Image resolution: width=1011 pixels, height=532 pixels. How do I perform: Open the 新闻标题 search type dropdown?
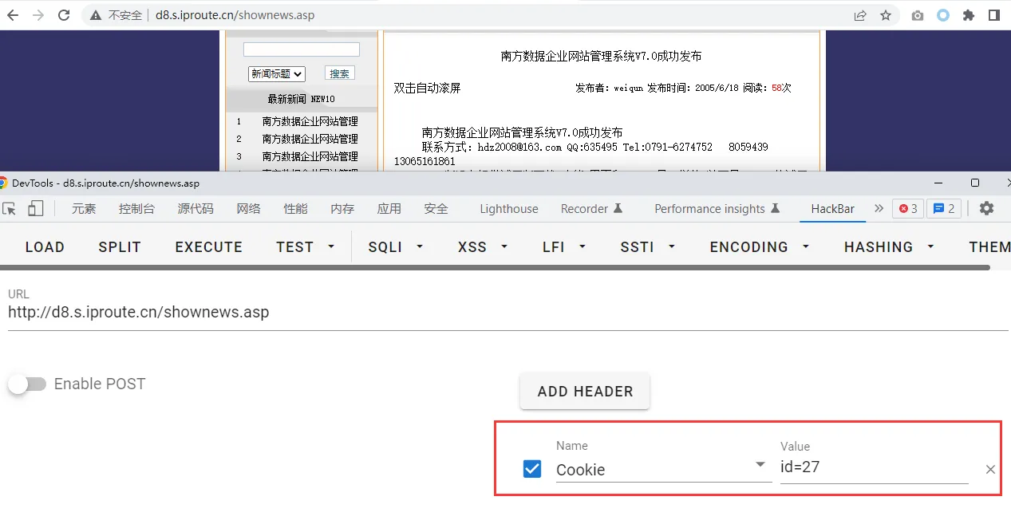click(277, 73)
